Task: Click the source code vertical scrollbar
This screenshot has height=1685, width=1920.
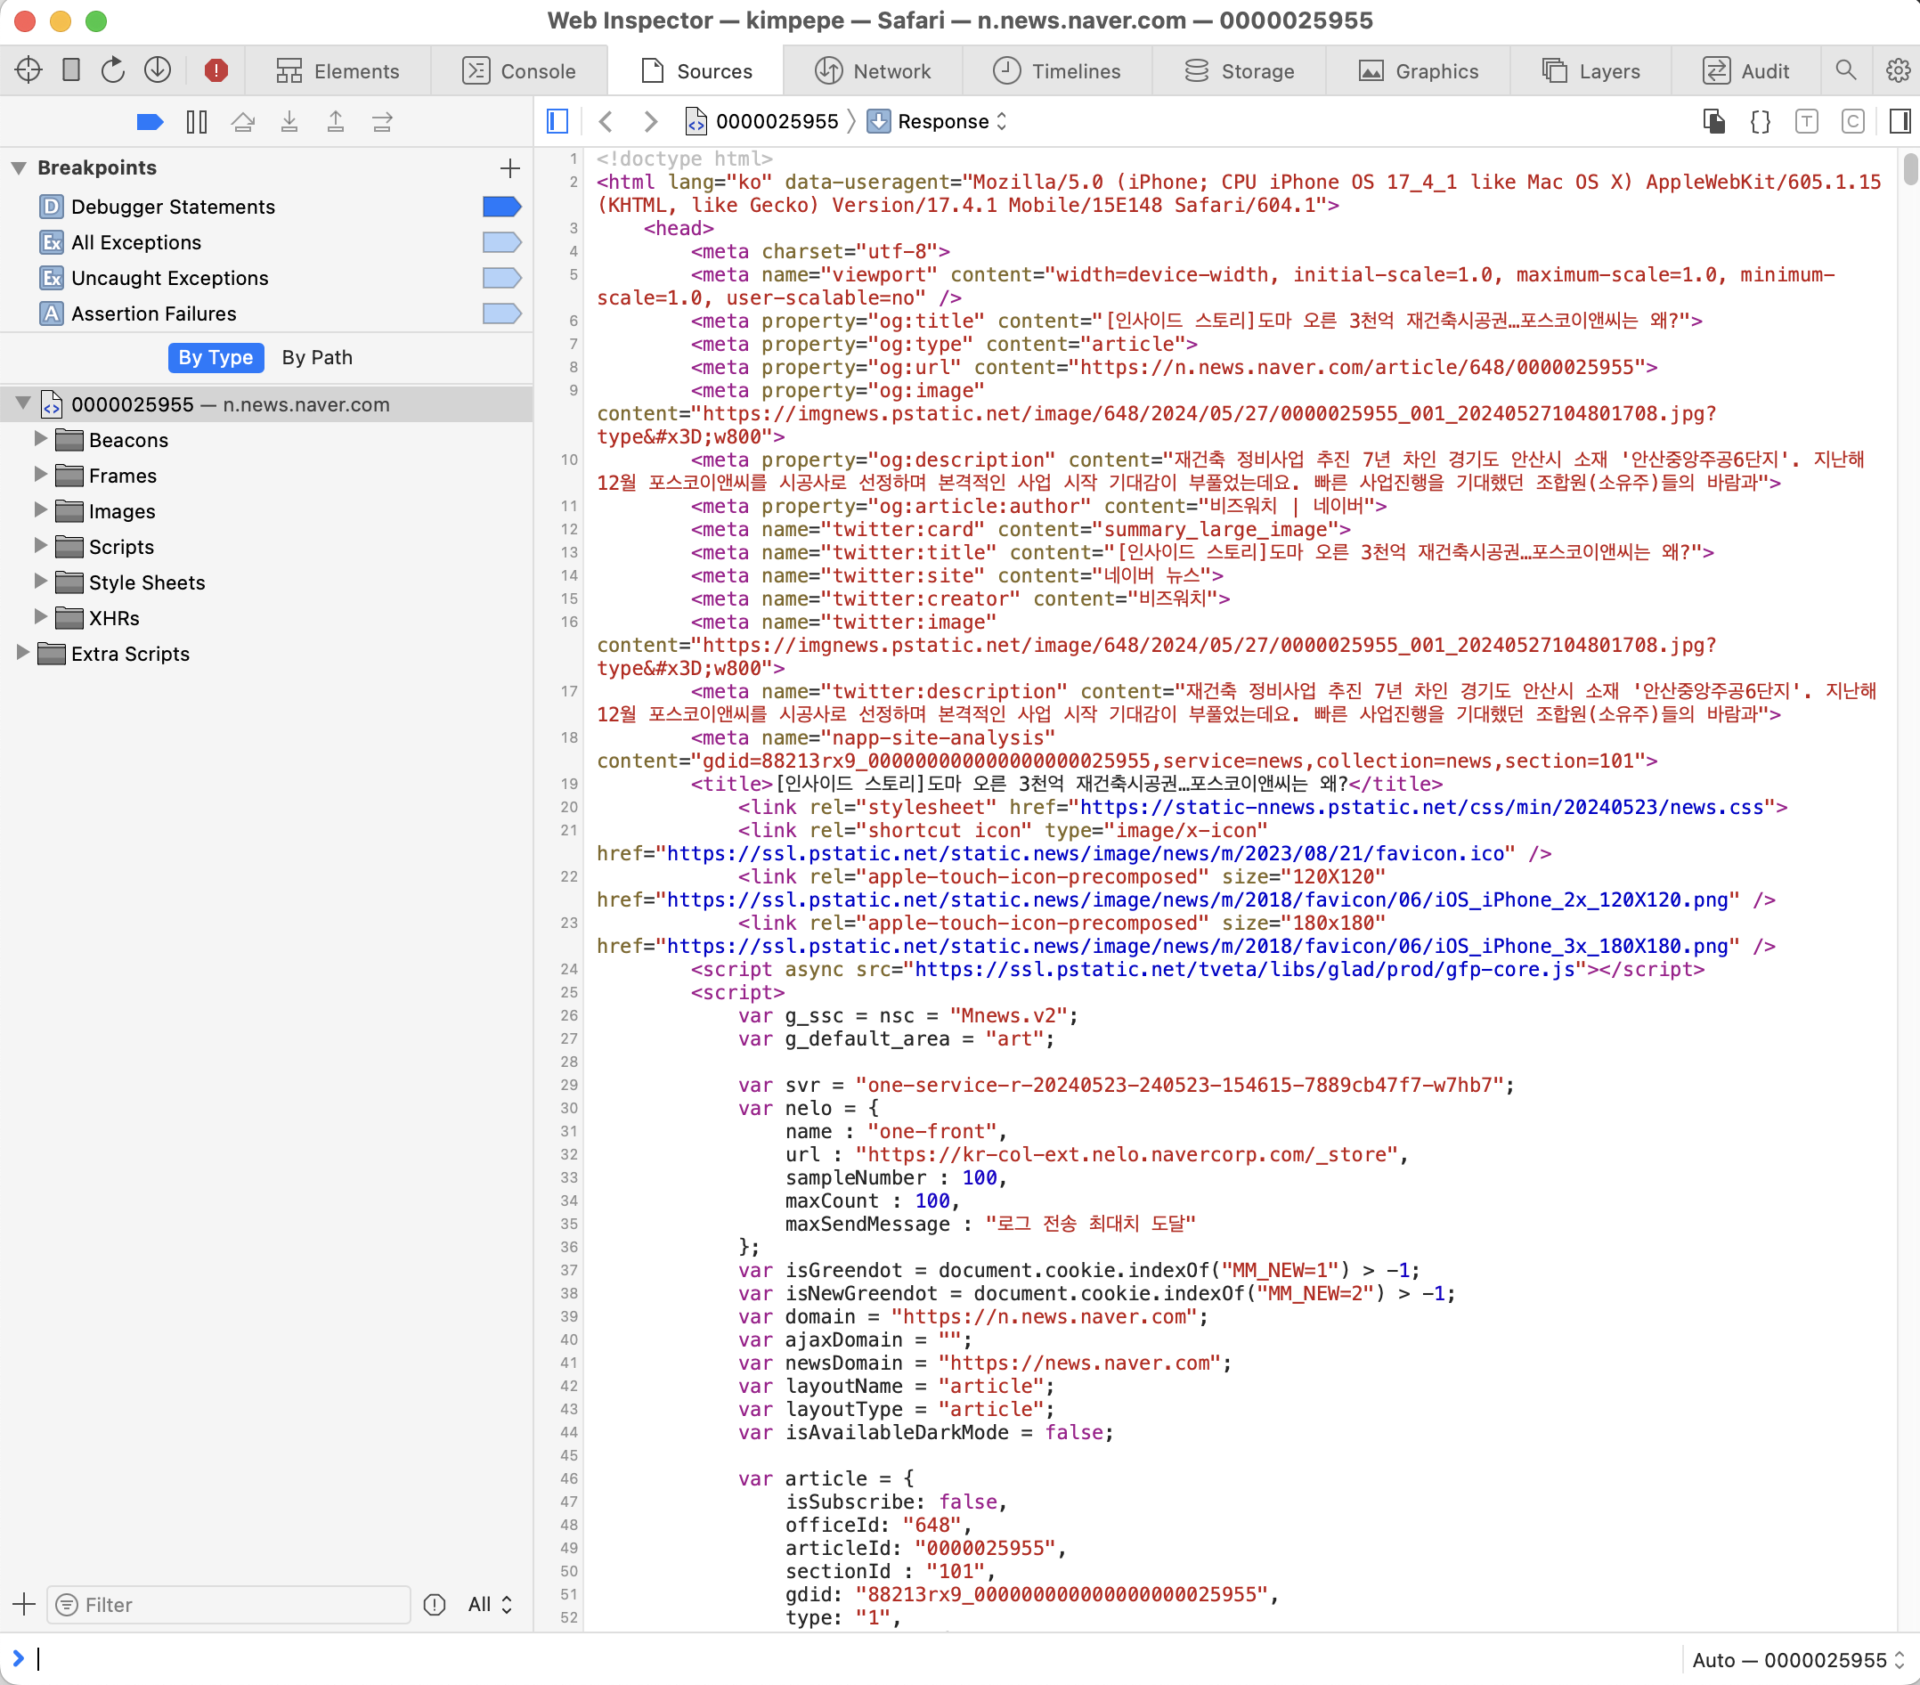Action: 1909,171
